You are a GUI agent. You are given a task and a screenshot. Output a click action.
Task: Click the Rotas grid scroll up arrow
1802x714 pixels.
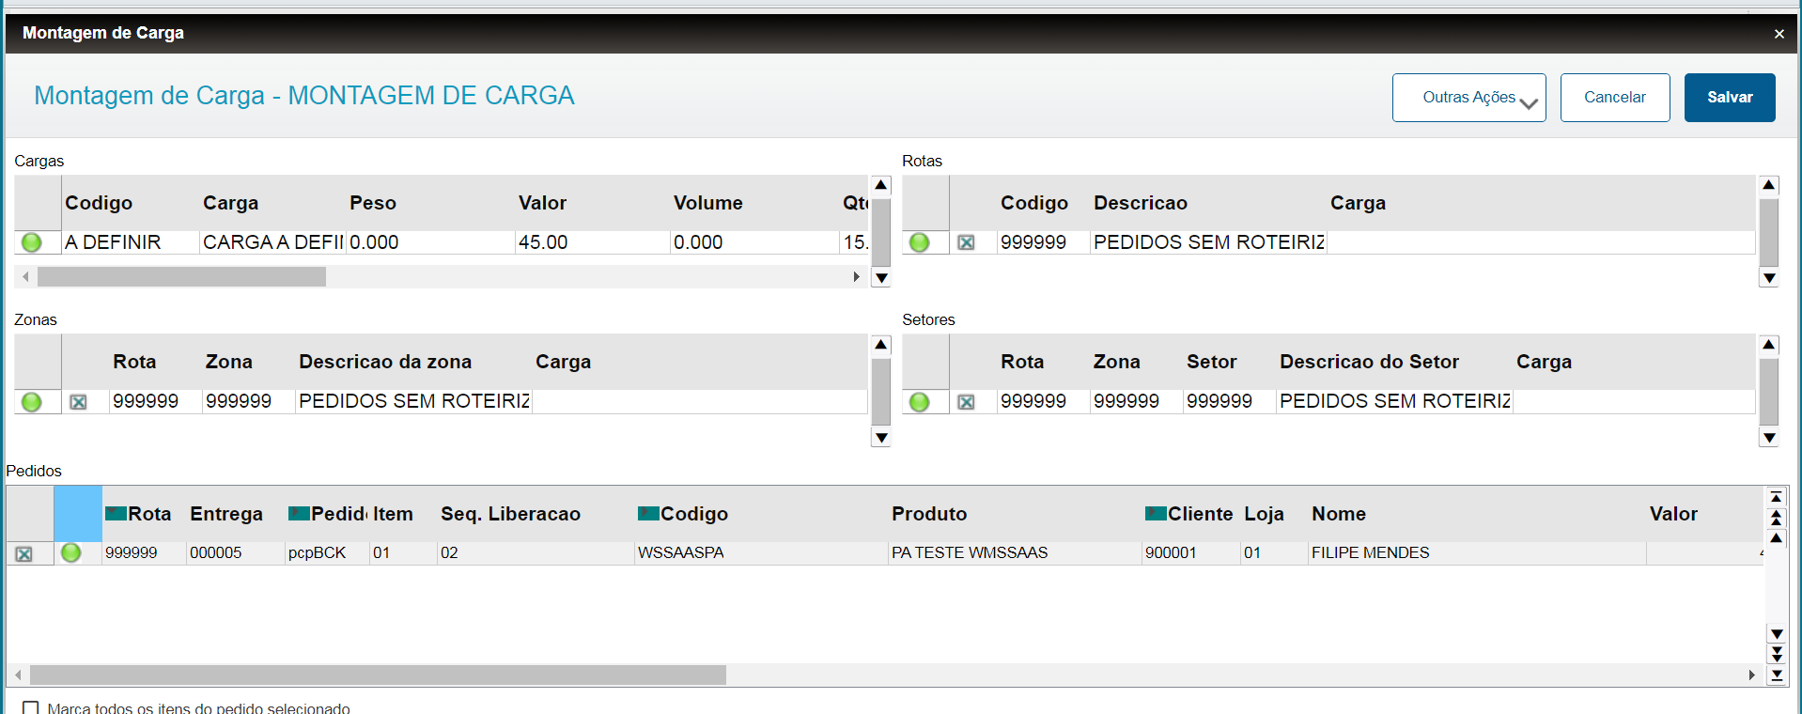point(1769,185)
